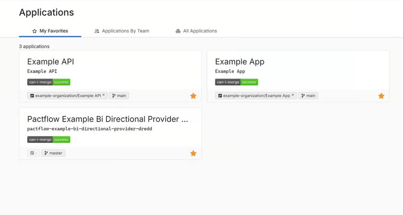The image size is (404, 215).
Task: Click the external link arrow on Example App repo badge
Action: 292,95
